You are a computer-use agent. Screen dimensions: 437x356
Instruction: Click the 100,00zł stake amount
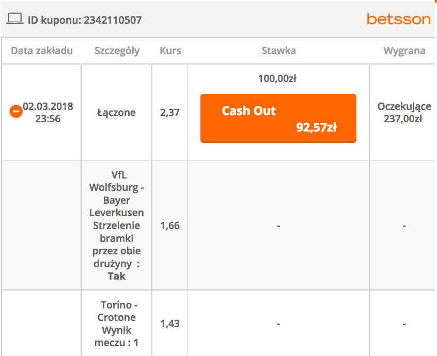tap(277, 79)
